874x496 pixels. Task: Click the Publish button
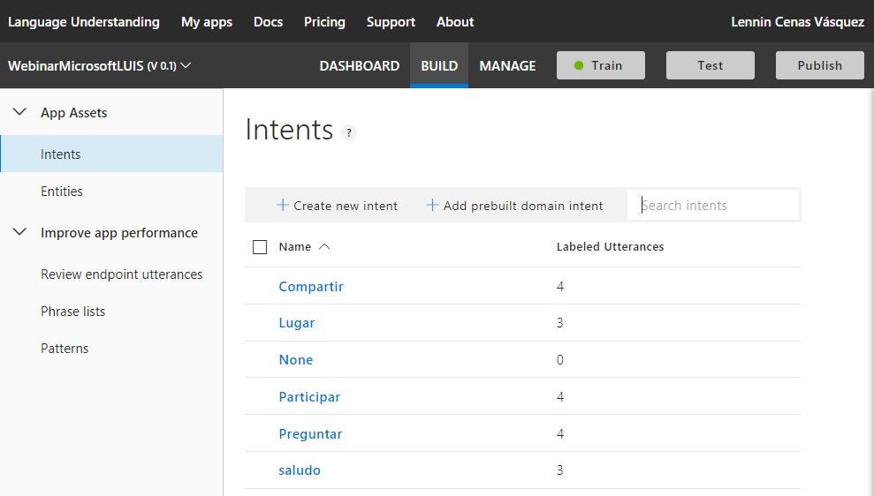point(819,65)
